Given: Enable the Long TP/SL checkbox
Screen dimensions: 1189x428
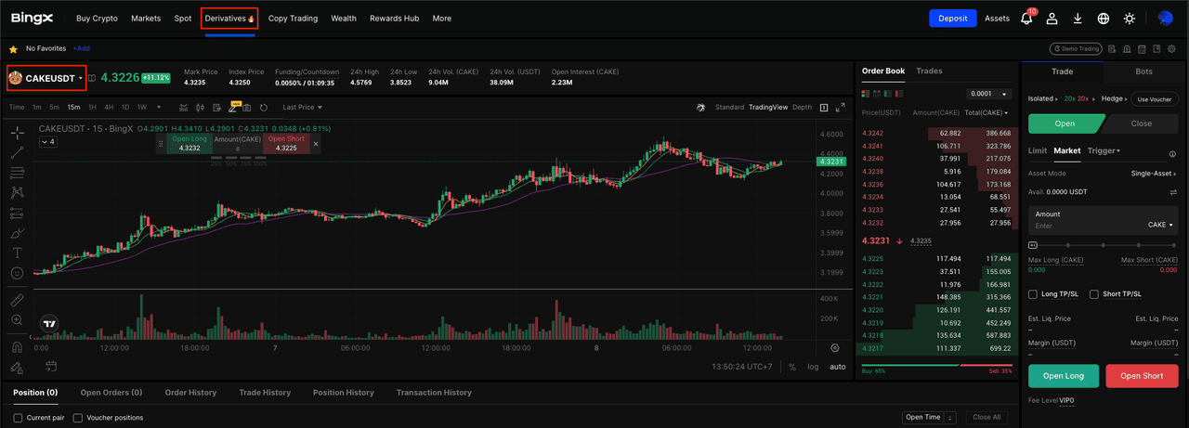Looking at the screenshot, I should click(x=1033, y=294).
